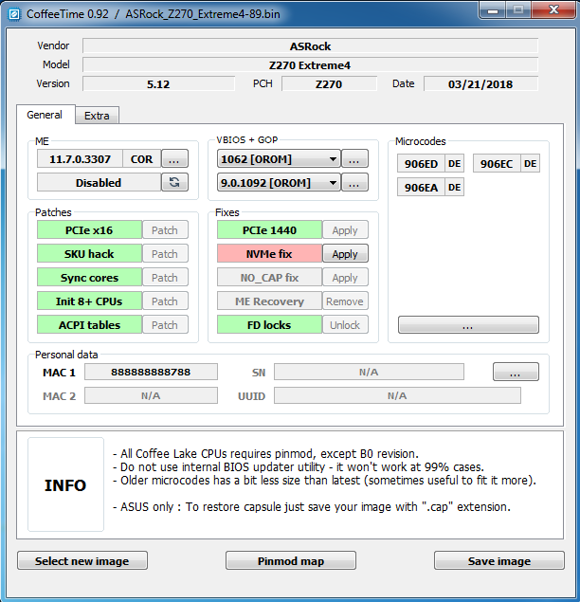Click Unlock next to FD locks
This screenshot has height=602, width=580.
click(345, 325)
